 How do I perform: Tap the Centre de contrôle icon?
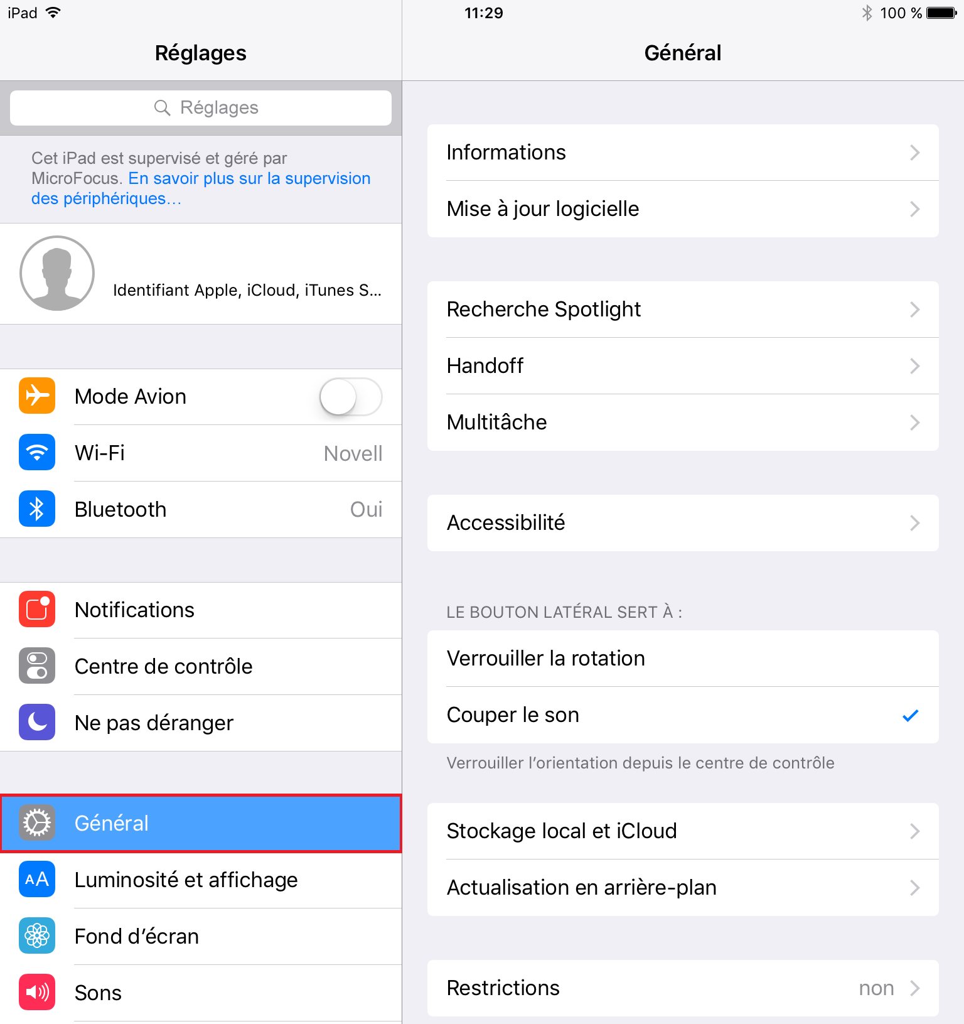[x=37, y=666]
